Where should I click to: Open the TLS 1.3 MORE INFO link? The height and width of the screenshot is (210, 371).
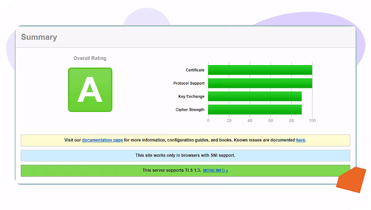point(215,171)
